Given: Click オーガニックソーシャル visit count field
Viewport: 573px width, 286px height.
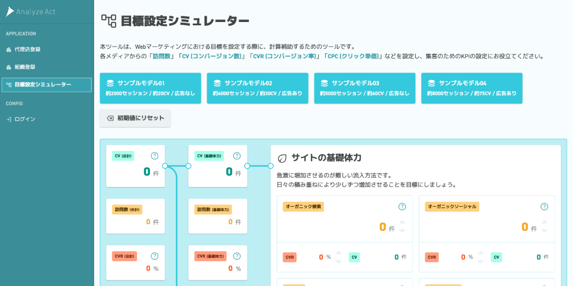Looking at the screenshot, I should (525, 227).
